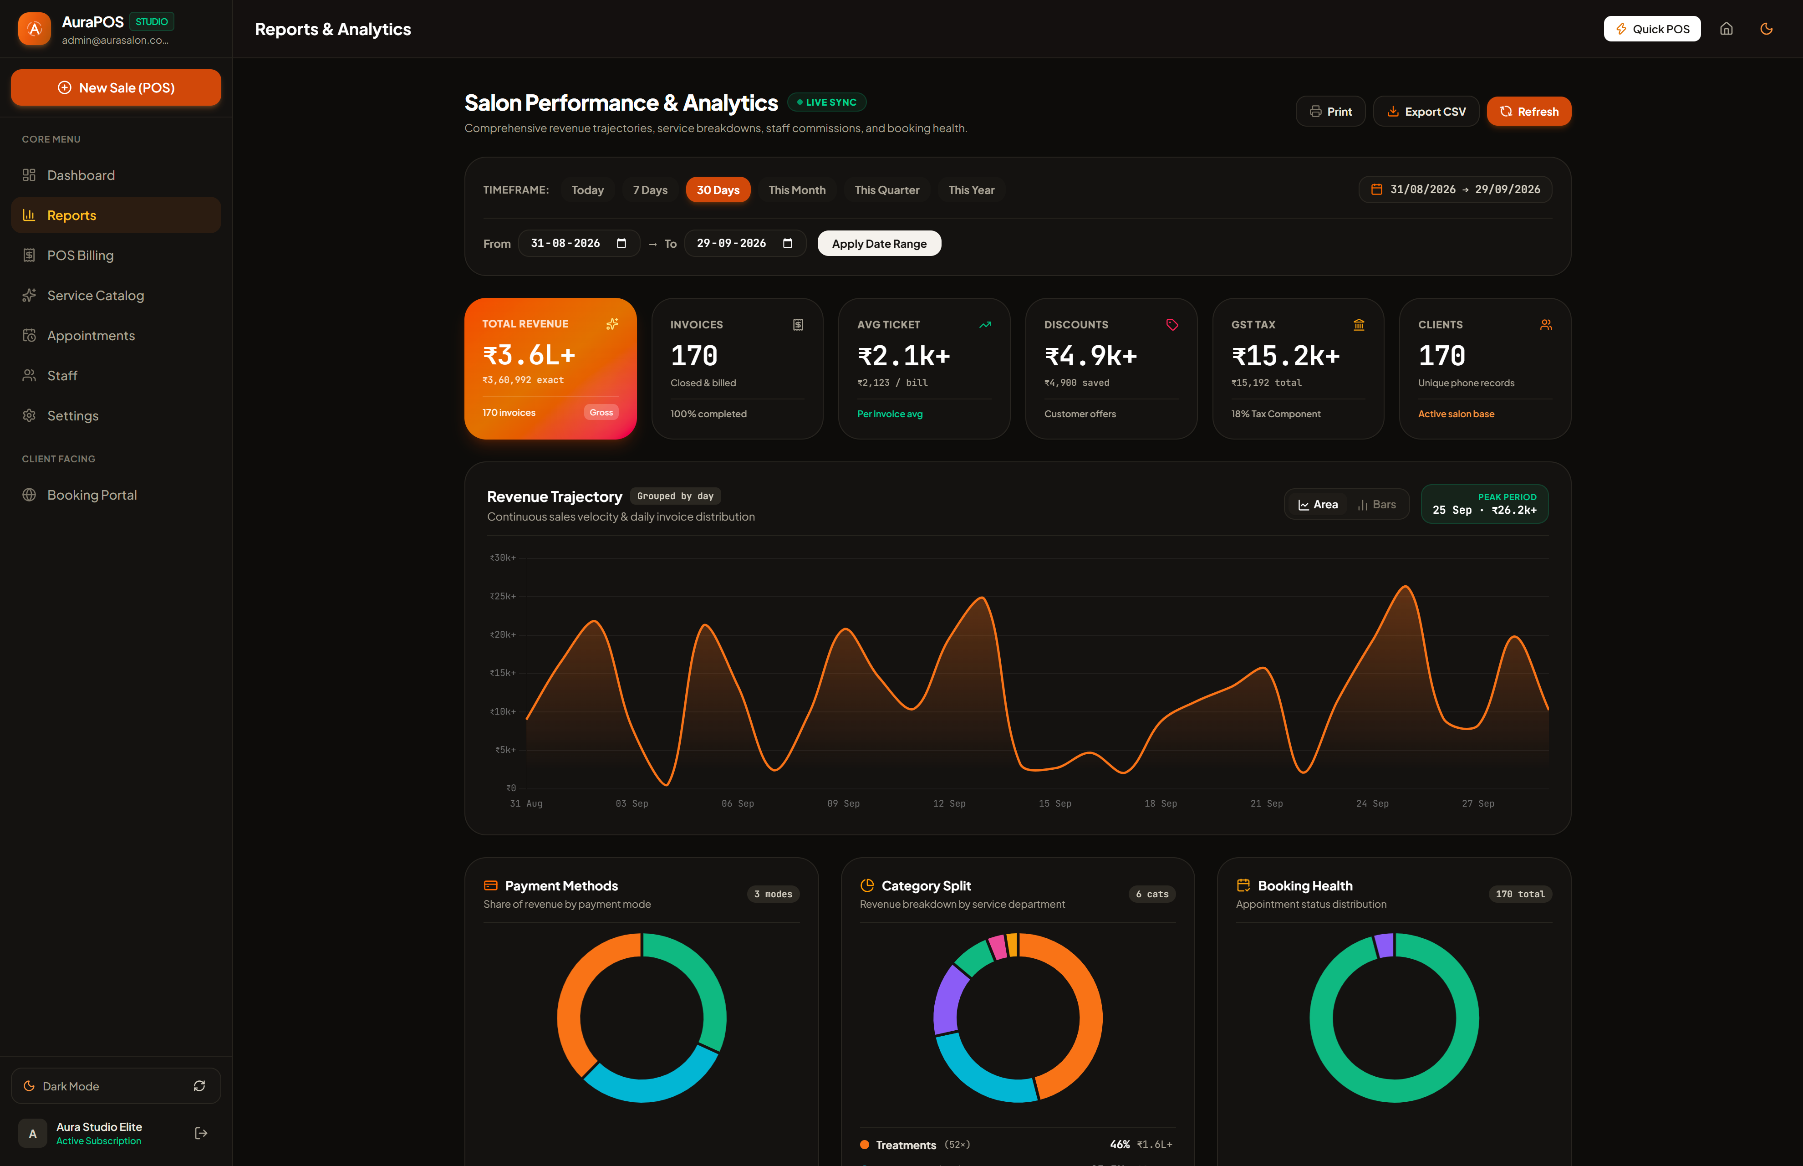This screenshot has width=1803, height=1166.
Task: Select the Today timeframe
Action: pyautogui.click(x=587, y=190)
